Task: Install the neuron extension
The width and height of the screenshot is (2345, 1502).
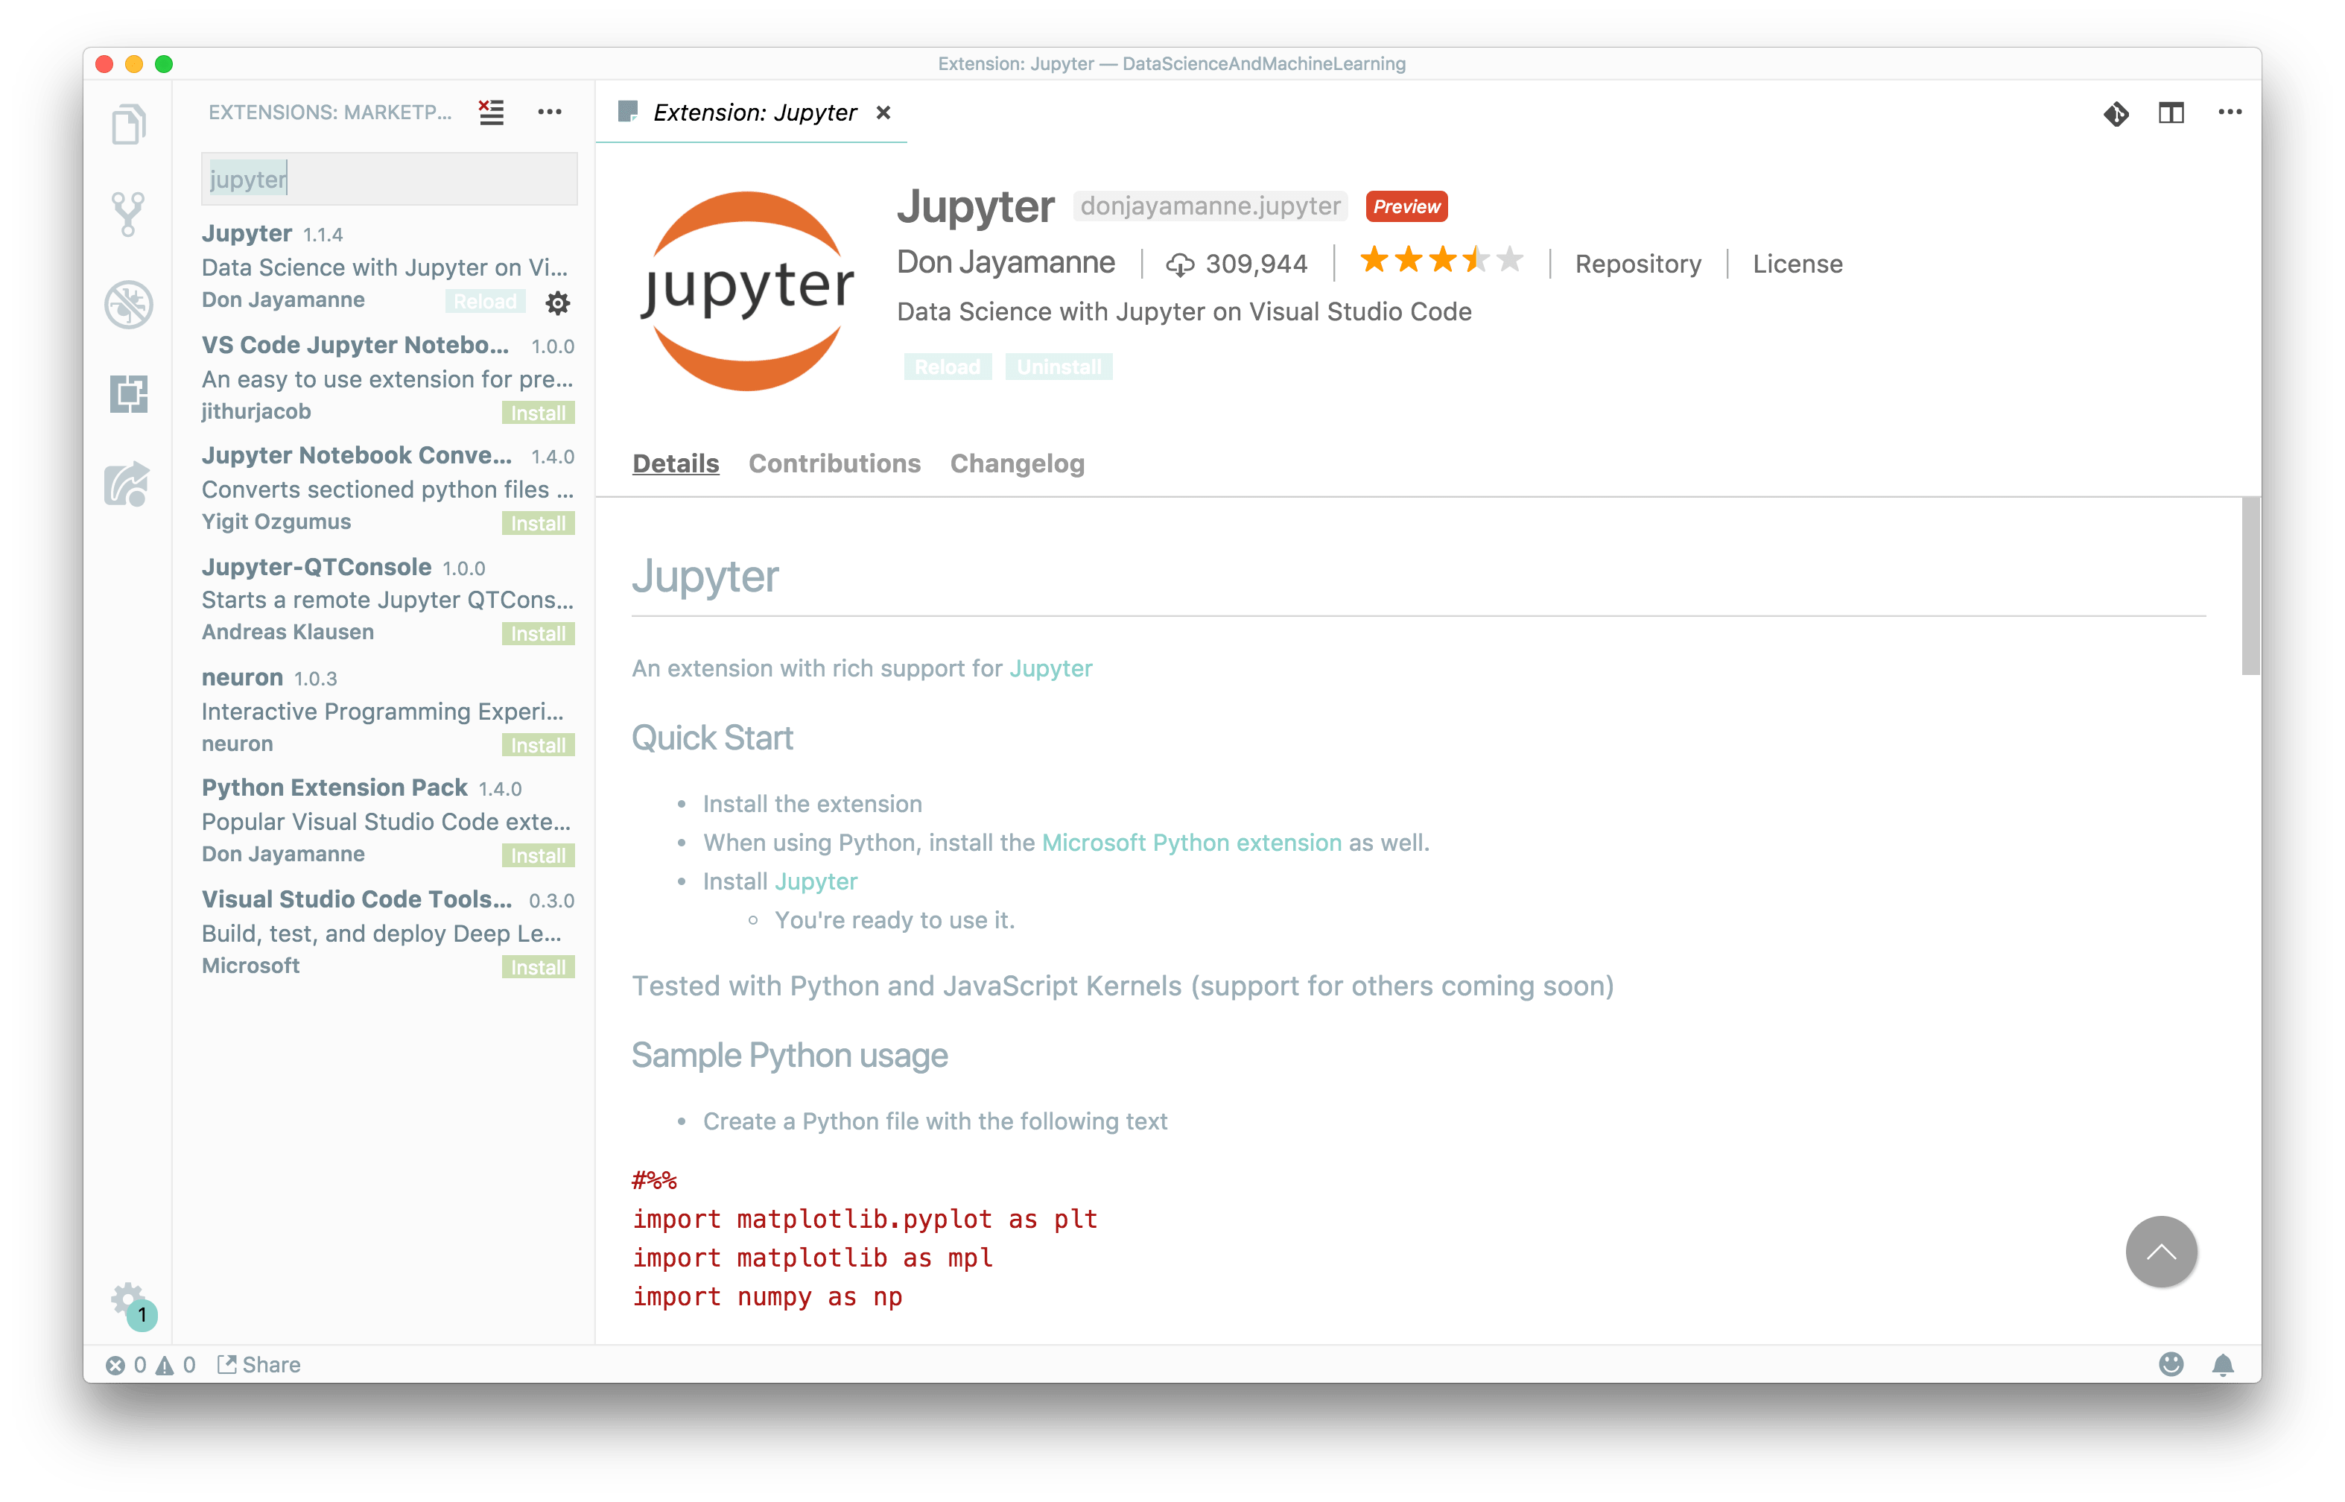Action: coord(537,744)
